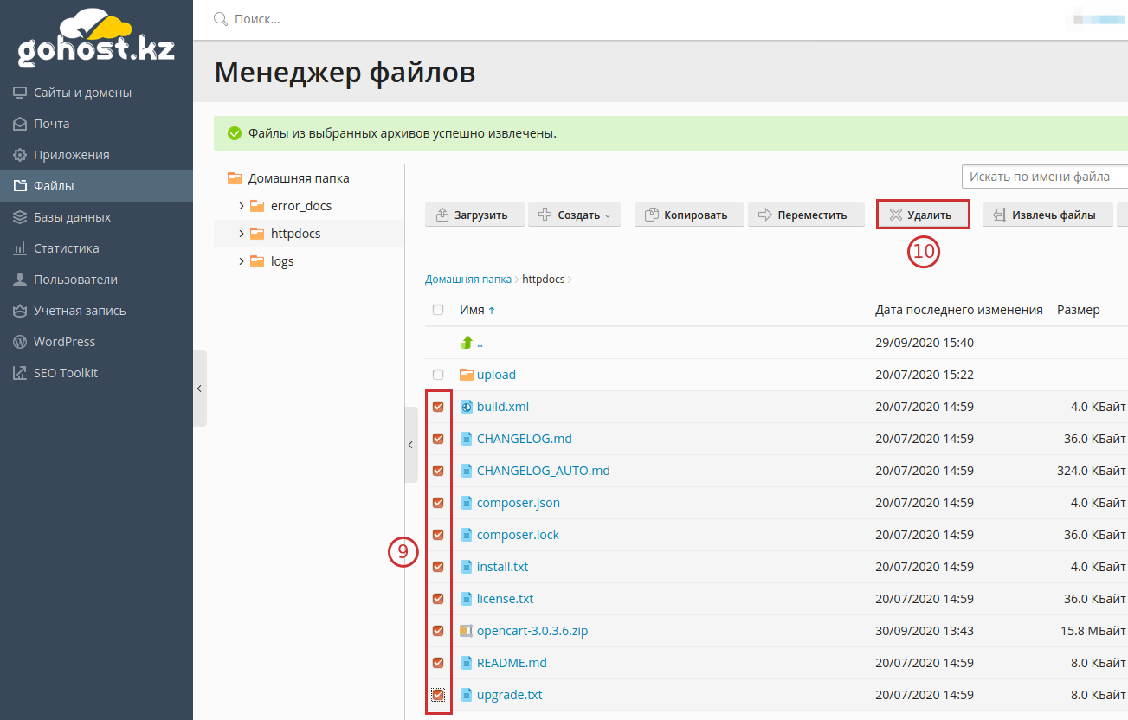Uncheck the README.md checkbox
The image size is (1128, 720).
click(438, 663)
